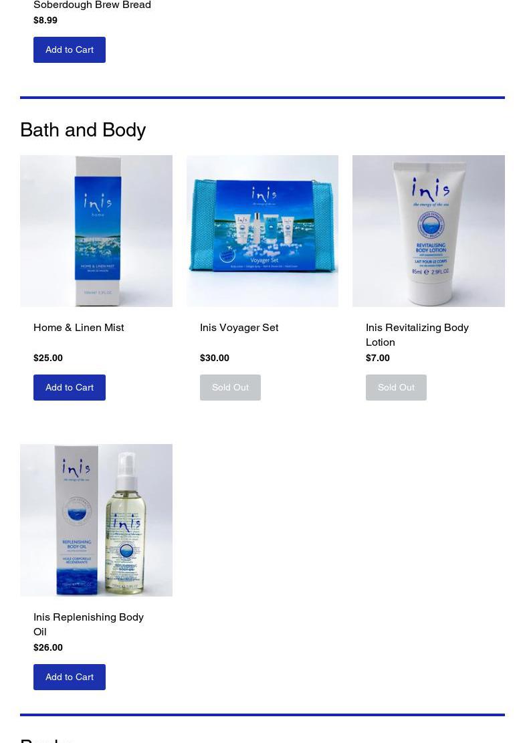This screenshot has height=743, width=525.
Task: Open the Bath and Body collection heading
Action: tap(83, 130)
